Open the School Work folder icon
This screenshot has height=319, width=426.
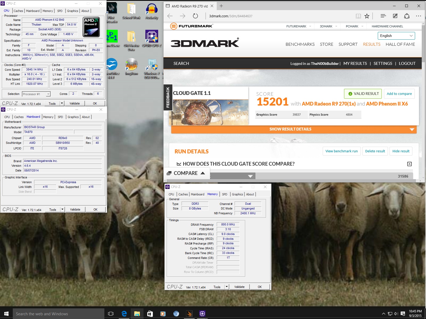click(x=131, y=11)
